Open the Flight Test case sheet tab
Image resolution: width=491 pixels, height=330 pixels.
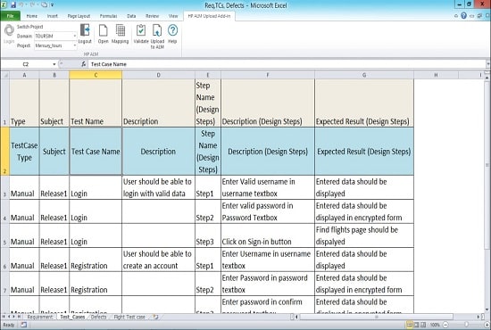129,317
